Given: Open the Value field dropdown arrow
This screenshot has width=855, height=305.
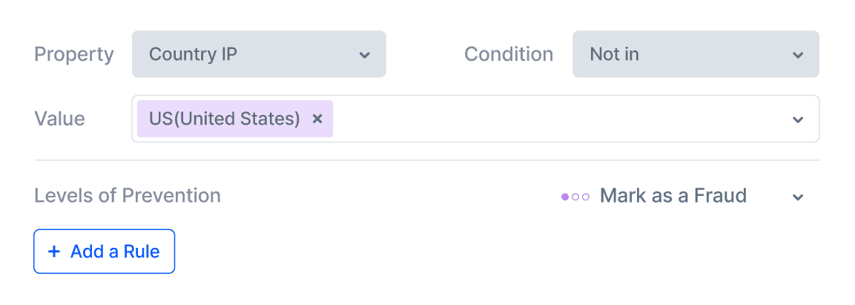Looking at the screenshot, I should point(798,119).
